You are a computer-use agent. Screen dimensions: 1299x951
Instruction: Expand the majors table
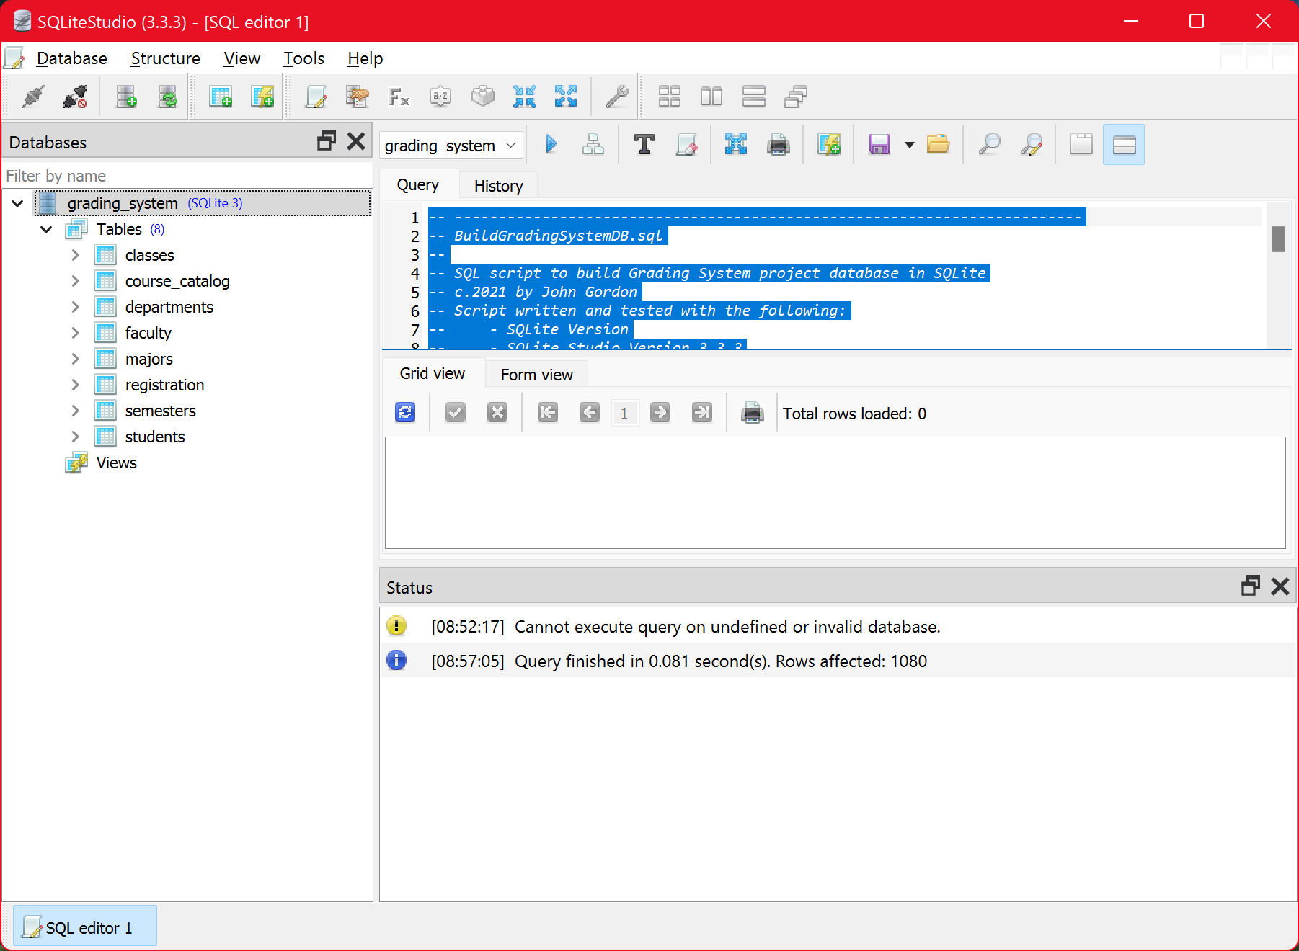75,360
